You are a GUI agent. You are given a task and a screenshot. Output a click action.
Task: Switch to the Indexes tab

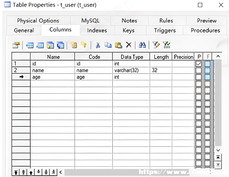[97, 30]
